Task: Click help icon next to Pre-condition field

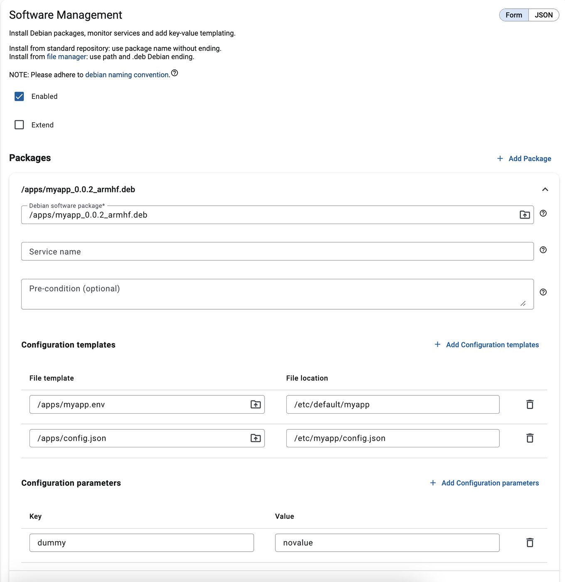Action: pyautogui.click(x=543, y=292)
